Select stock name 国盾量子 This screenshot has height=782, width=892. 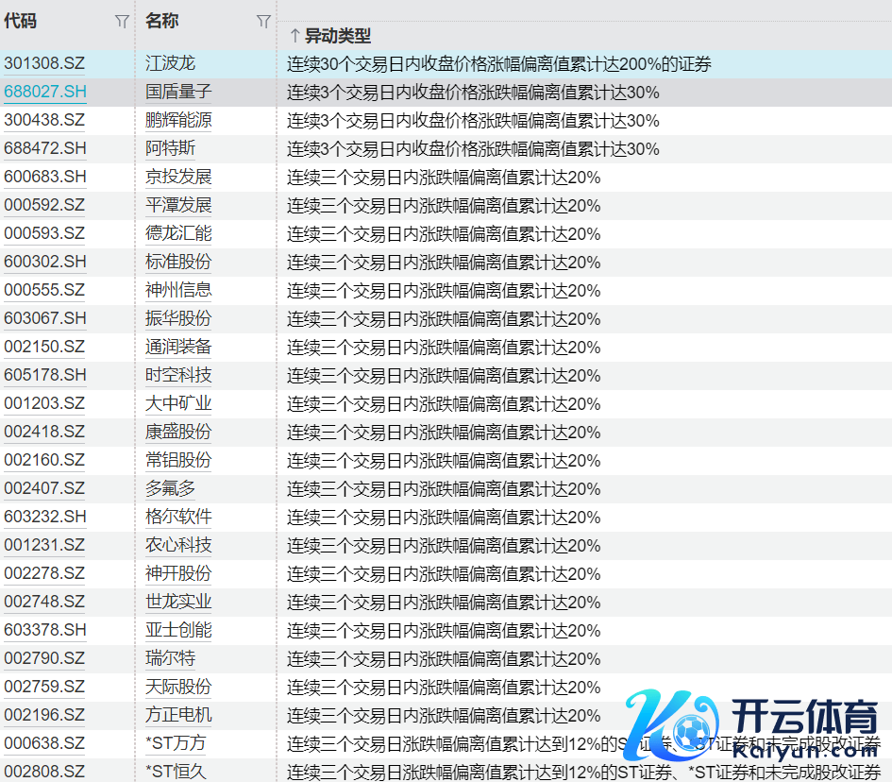178,92
